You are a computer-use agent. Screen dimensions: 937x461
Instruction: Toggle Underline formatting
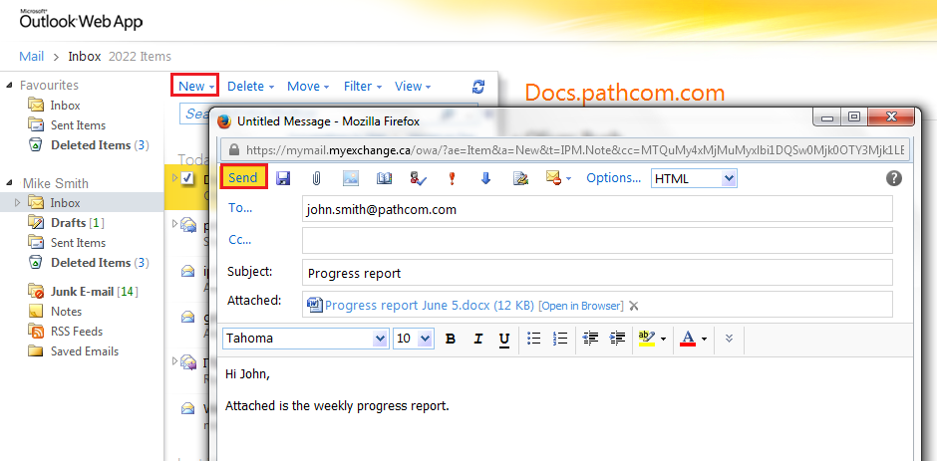(x=504, y=340)
